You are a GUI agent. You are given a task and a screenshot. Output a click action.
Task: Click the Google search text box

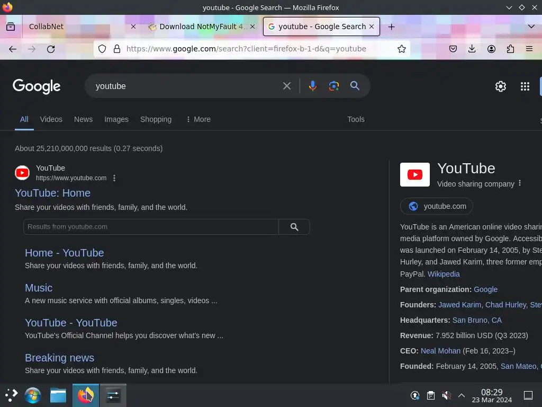tap(187, 86)
